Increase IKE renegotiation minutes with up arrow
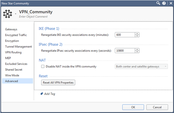 coord(137,34)
